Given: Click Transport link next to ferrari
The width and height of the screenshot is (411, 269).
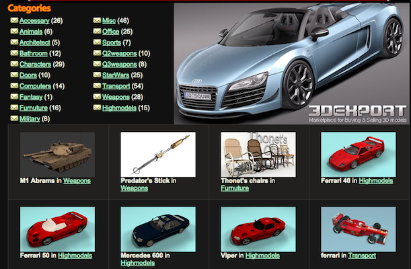Looking at the screenshot, I should (362, 256).
